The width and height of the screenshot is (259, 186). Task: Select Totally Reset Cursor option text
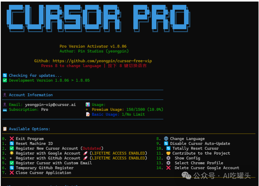click(195, 148)
